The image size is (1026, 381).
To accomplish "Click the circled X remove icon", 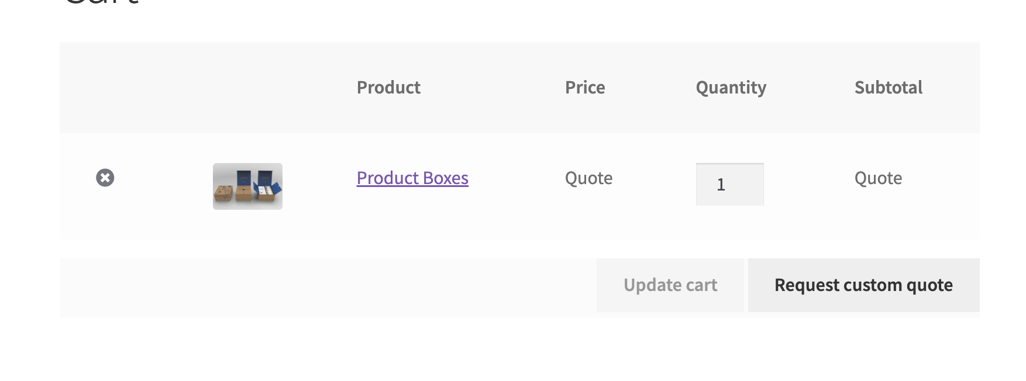I will pyautogui.click(x=105, y=178).
